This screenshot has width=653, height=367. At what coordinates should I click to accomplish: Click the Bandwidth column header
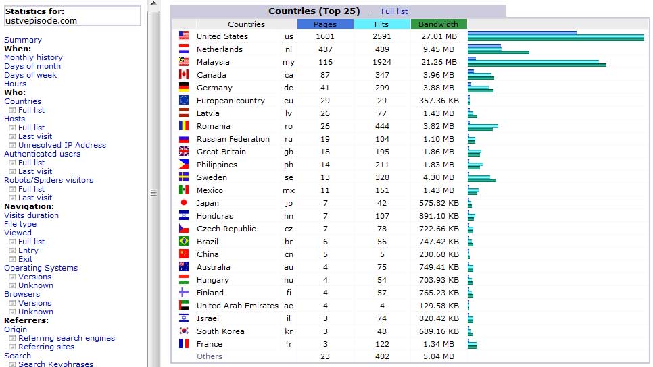pyautogui.click(x=439, y=24)
